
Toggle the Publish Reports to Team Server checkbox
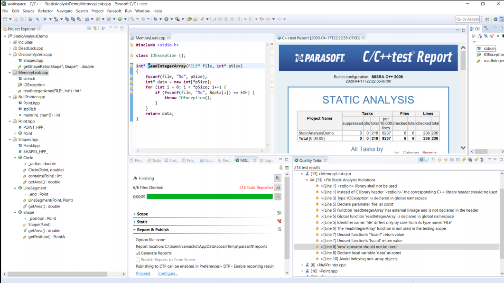[138, 260]
